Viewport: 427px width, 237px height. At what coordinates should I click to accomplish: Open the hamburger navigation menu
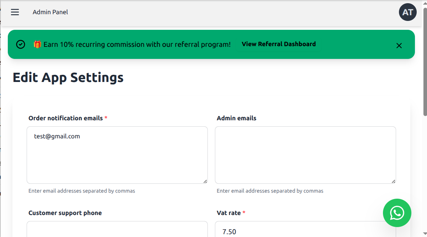tap(15, 12)
